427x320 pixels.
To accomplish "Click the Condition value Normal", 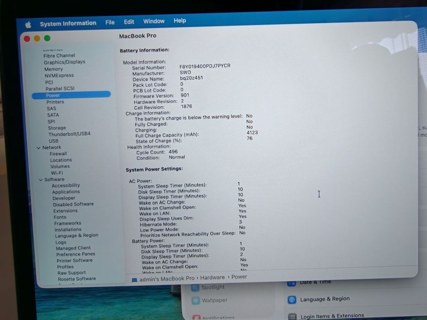I will (x=177, y=157).
